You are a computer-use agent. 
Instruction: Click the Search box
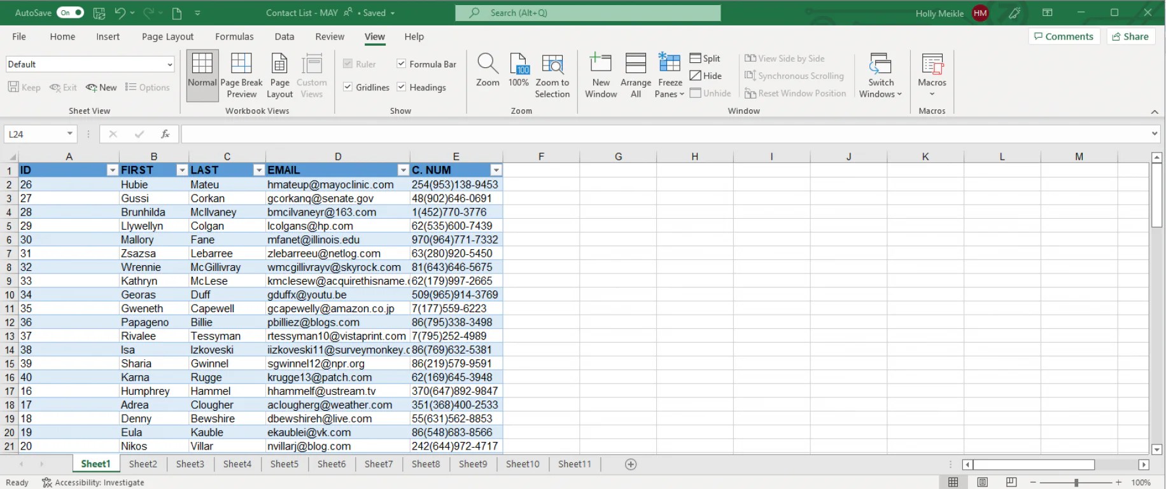588,13
